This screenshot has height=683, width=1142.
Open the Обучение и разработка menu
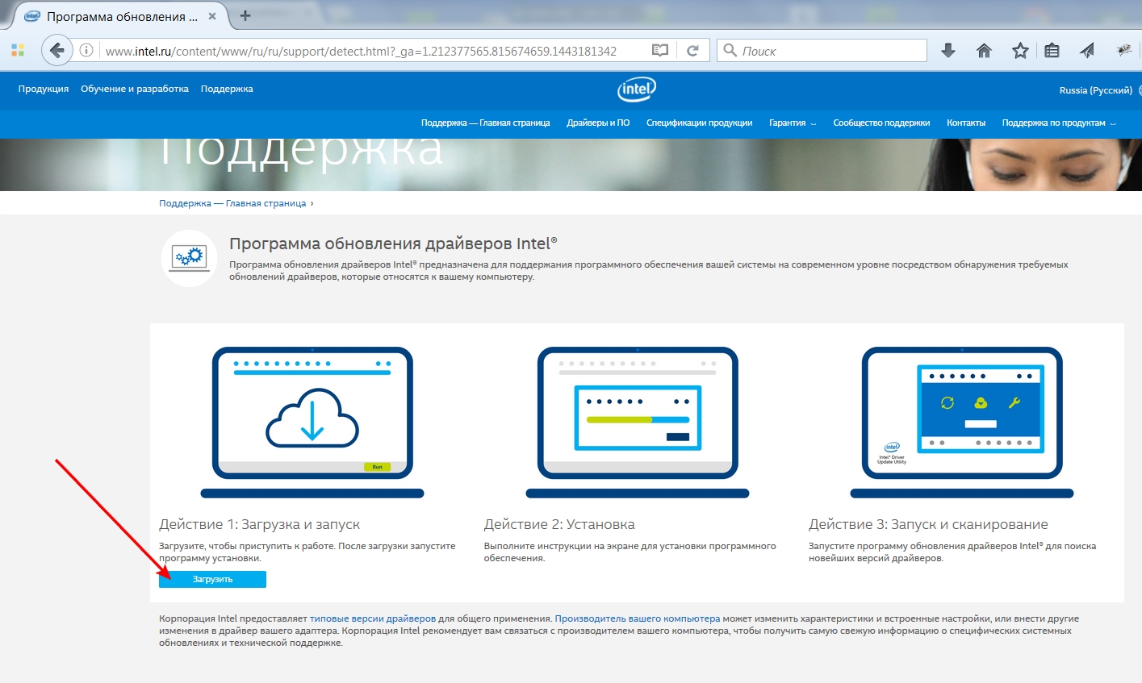coord(135,89)
